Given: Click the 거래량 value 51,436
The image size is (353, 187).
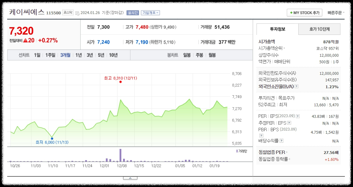Looking at the screenshot, I should [222, 27].
